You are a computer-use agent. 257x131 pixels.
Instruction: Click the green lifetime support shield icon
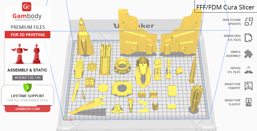point(27,87)
